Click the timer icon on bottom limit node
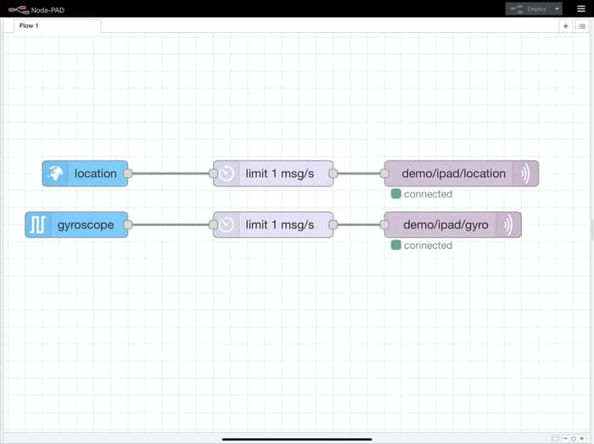The image size is (594, 444). pyautogui.click(x=227, y=225)
